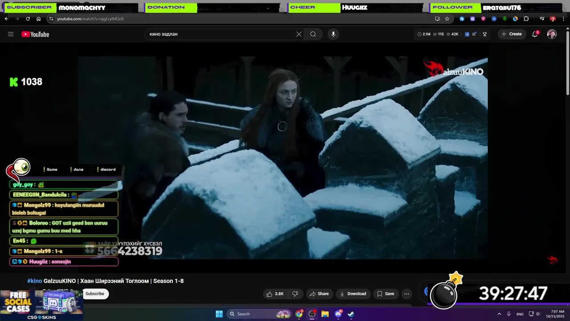Open the #kino hashtag link
The width and height of the screenshot is (570, 321).
[34, 281]
